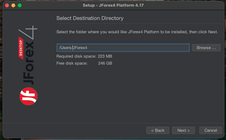The height and width of the screenshot is (140, 226).
Task: Click the Required disk space label
Action: pyautogui.click(x=76, y=56)
